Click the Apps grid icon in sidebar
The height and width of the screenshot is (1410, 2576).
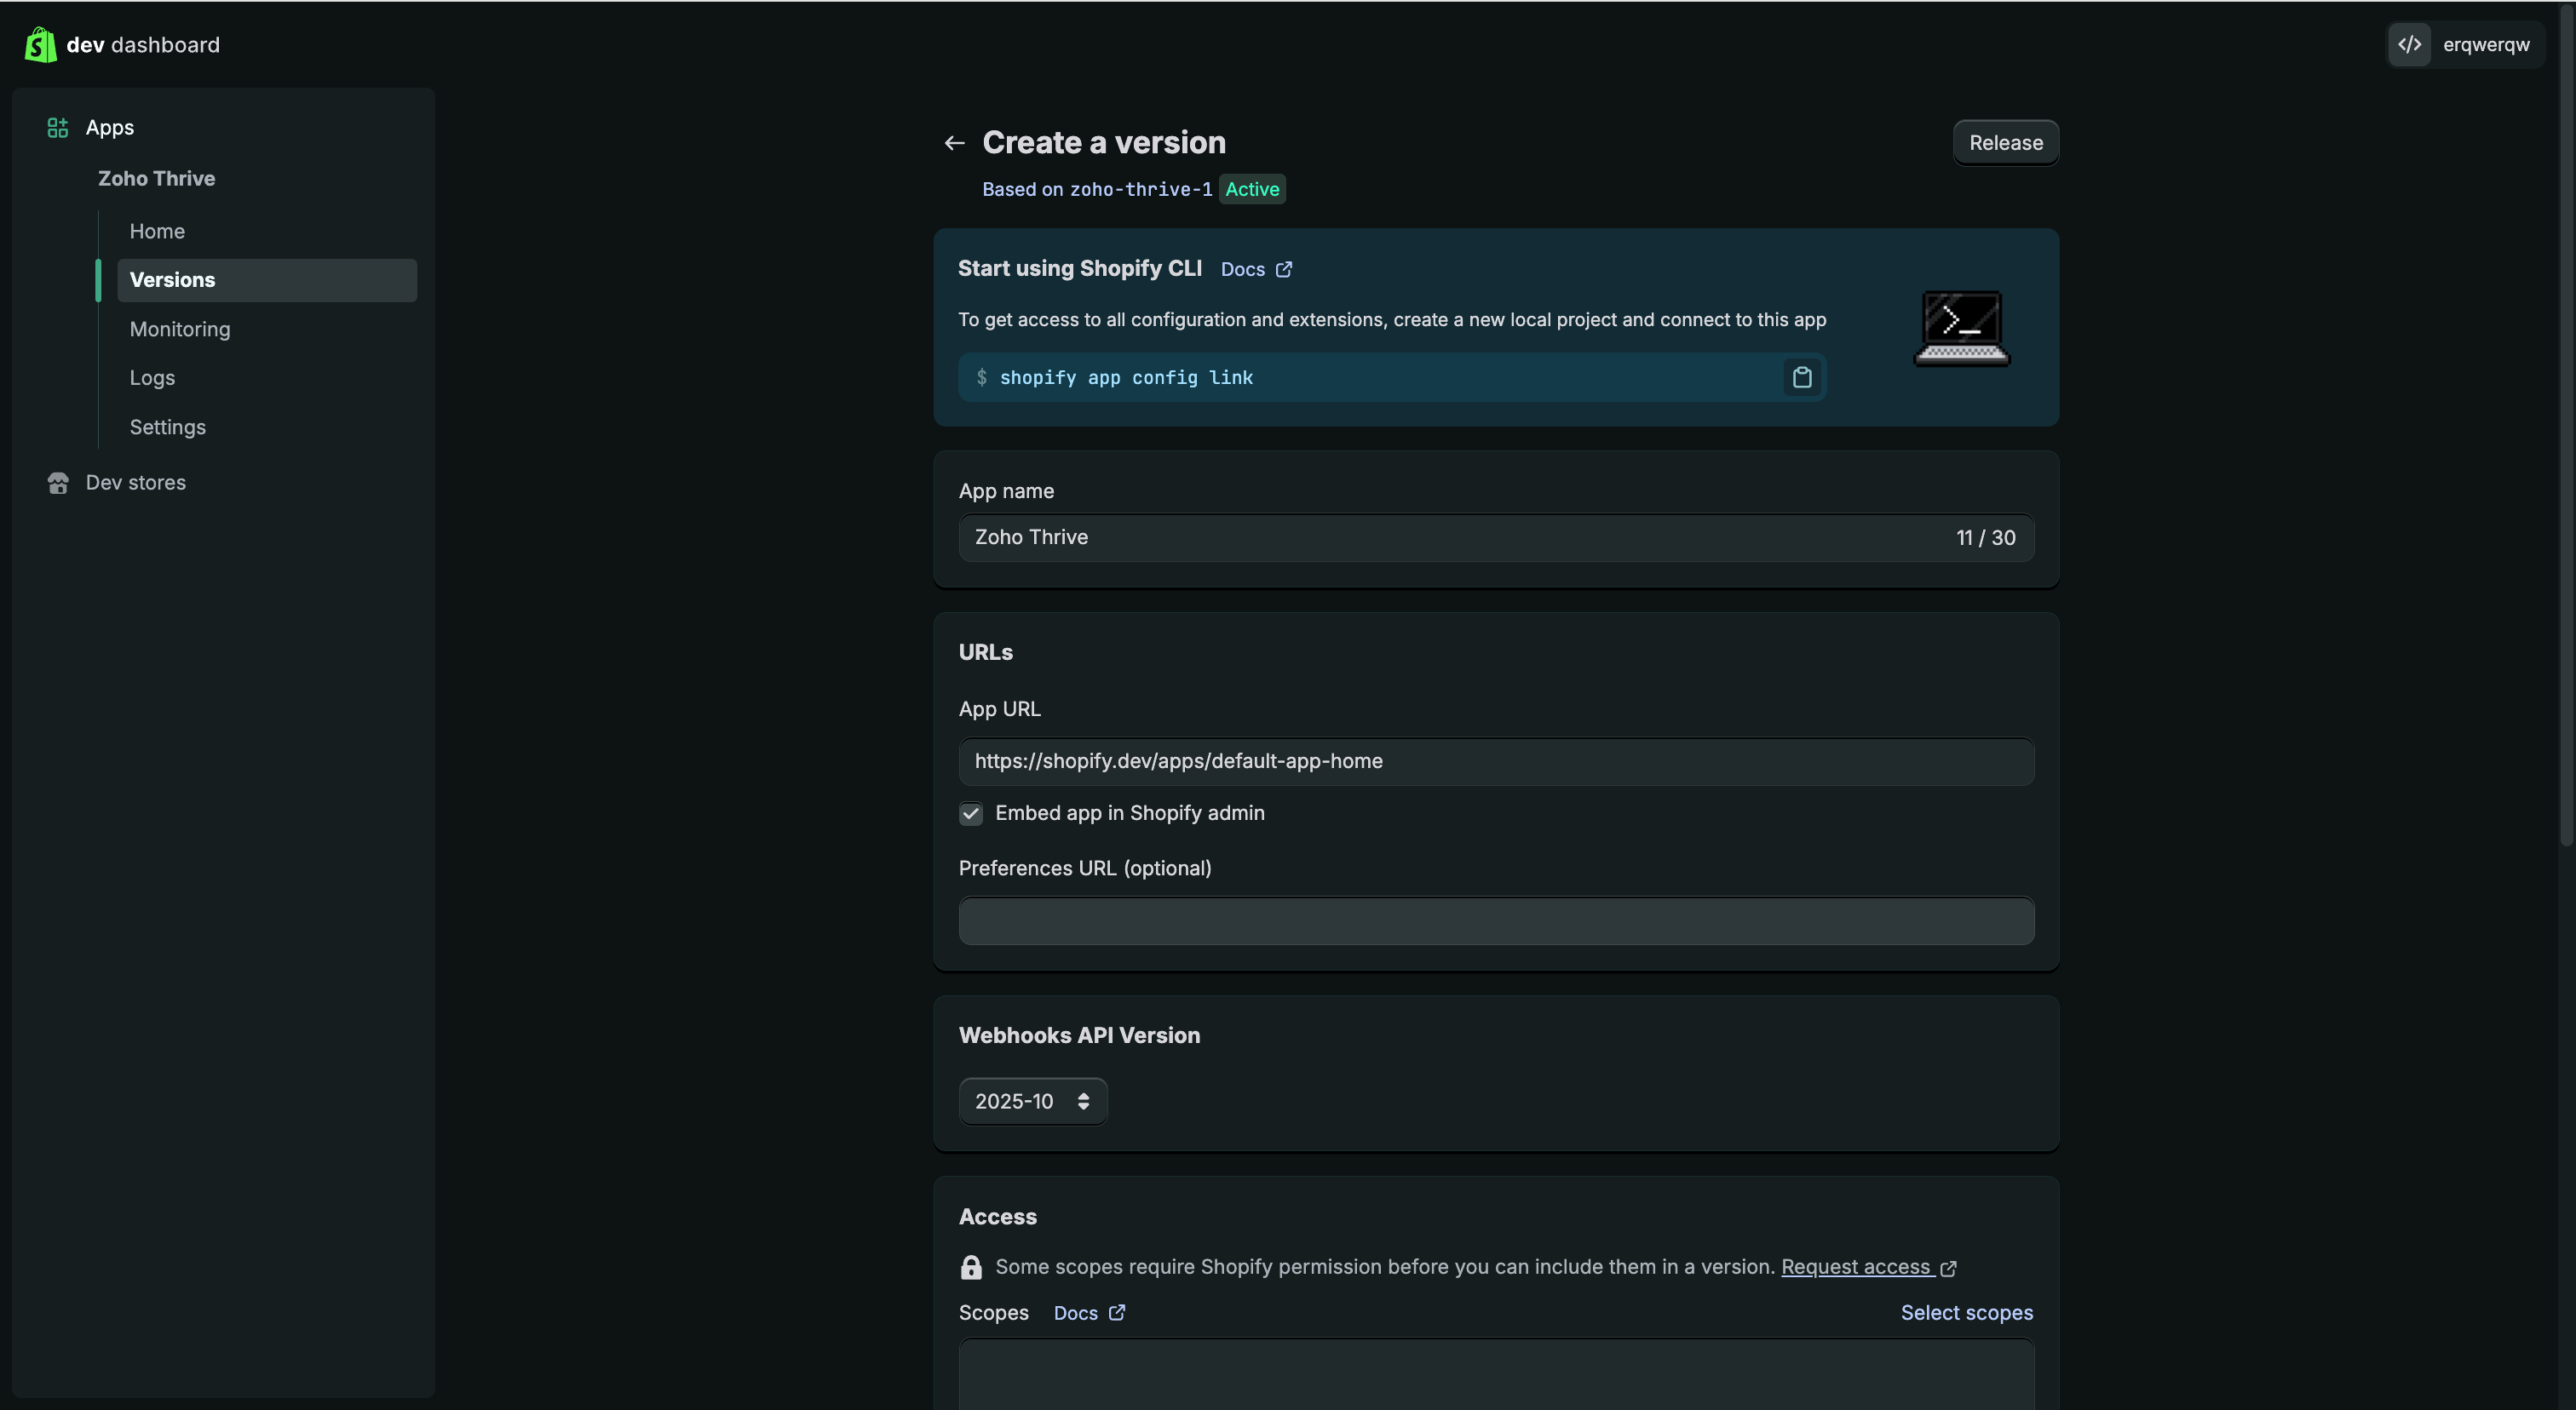[58, 128]
